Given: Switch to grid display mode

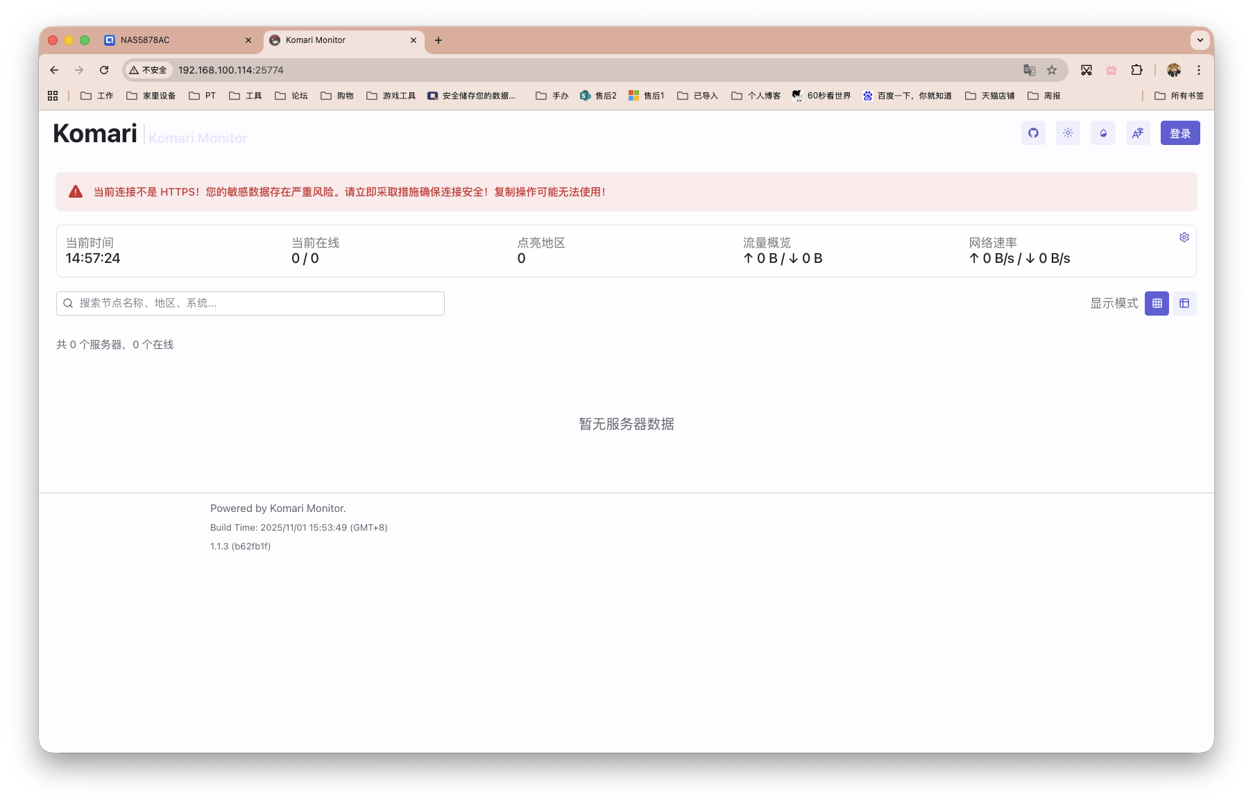Looking at the screenshot, I should [1157, 303].
